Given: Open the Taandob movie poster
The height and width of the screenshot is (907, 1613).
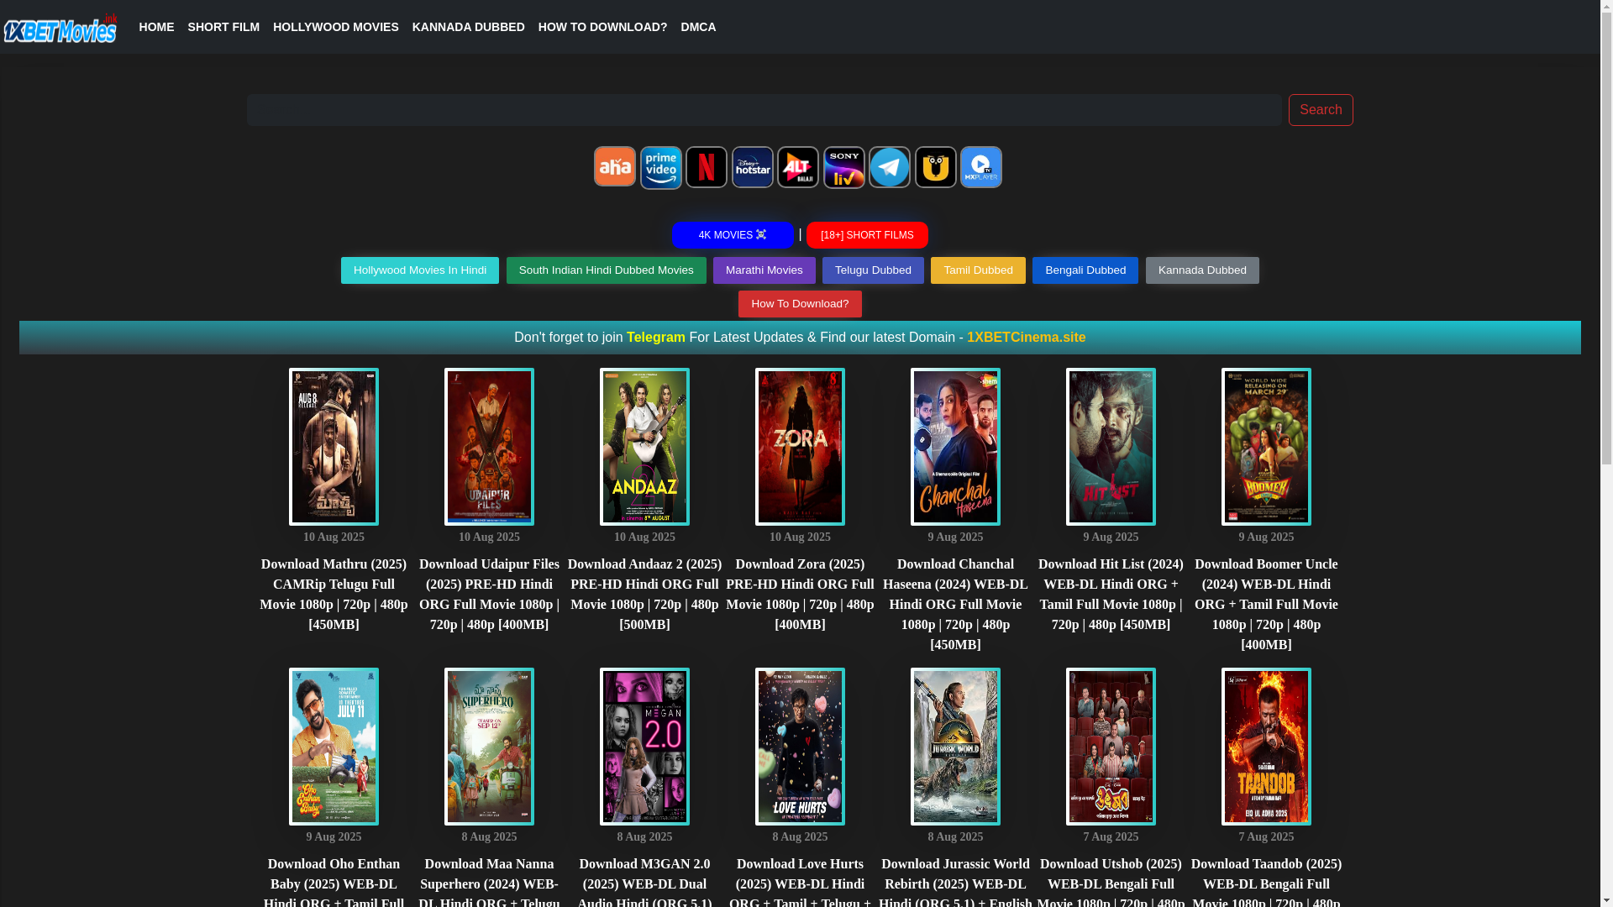Looking at the screenshot, I should pos(1266,747).
